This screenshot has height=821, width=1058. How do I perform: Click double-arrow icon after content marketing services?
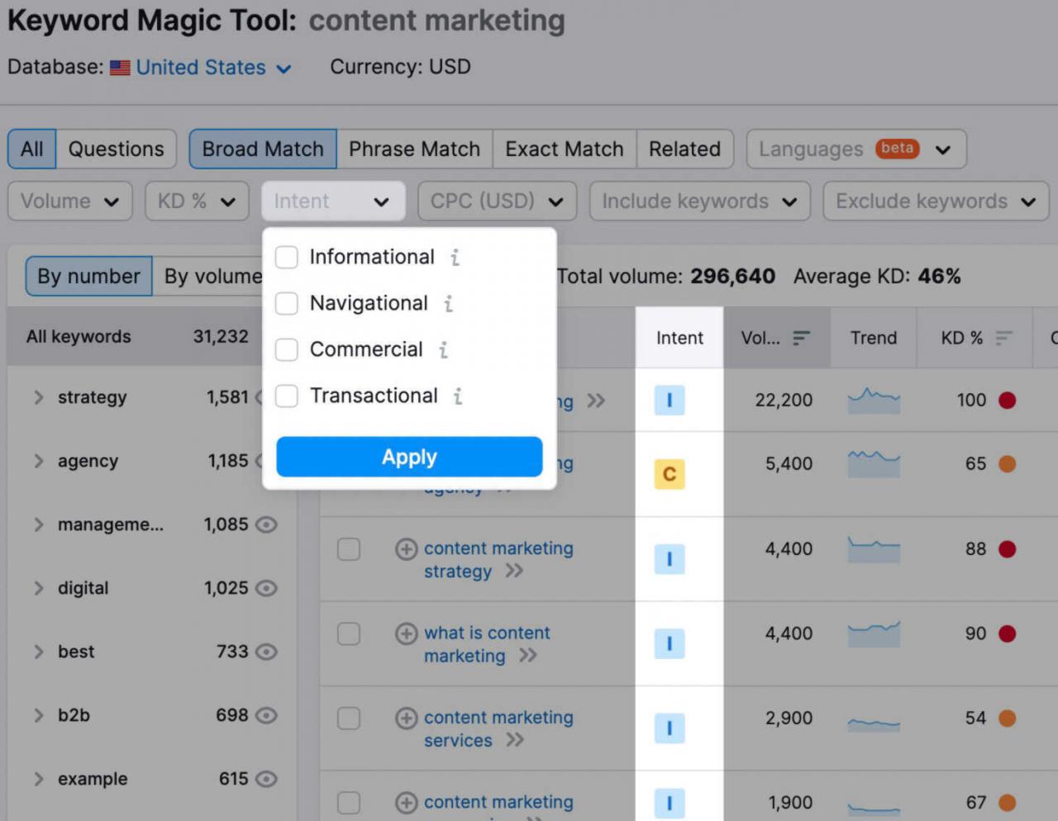tap(515, 740)
